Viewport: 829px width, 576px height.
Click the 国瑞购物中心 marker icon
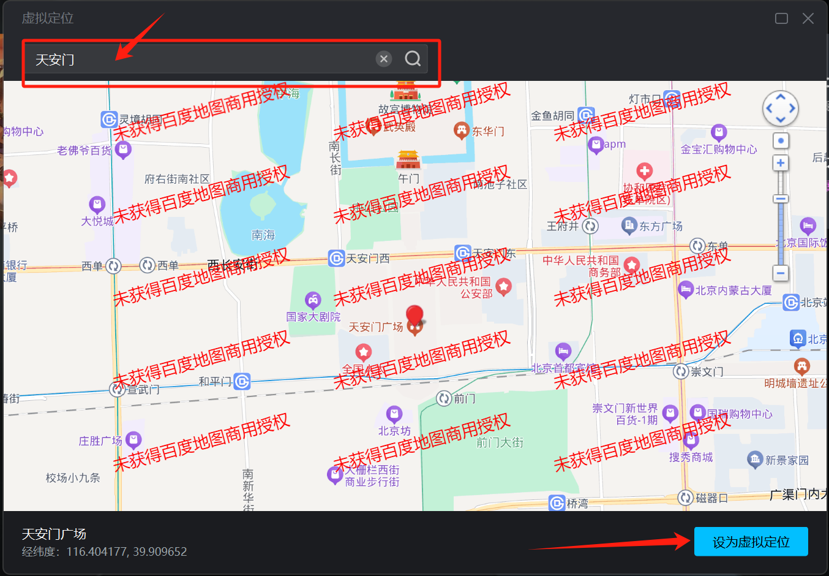tap(698, 414)
